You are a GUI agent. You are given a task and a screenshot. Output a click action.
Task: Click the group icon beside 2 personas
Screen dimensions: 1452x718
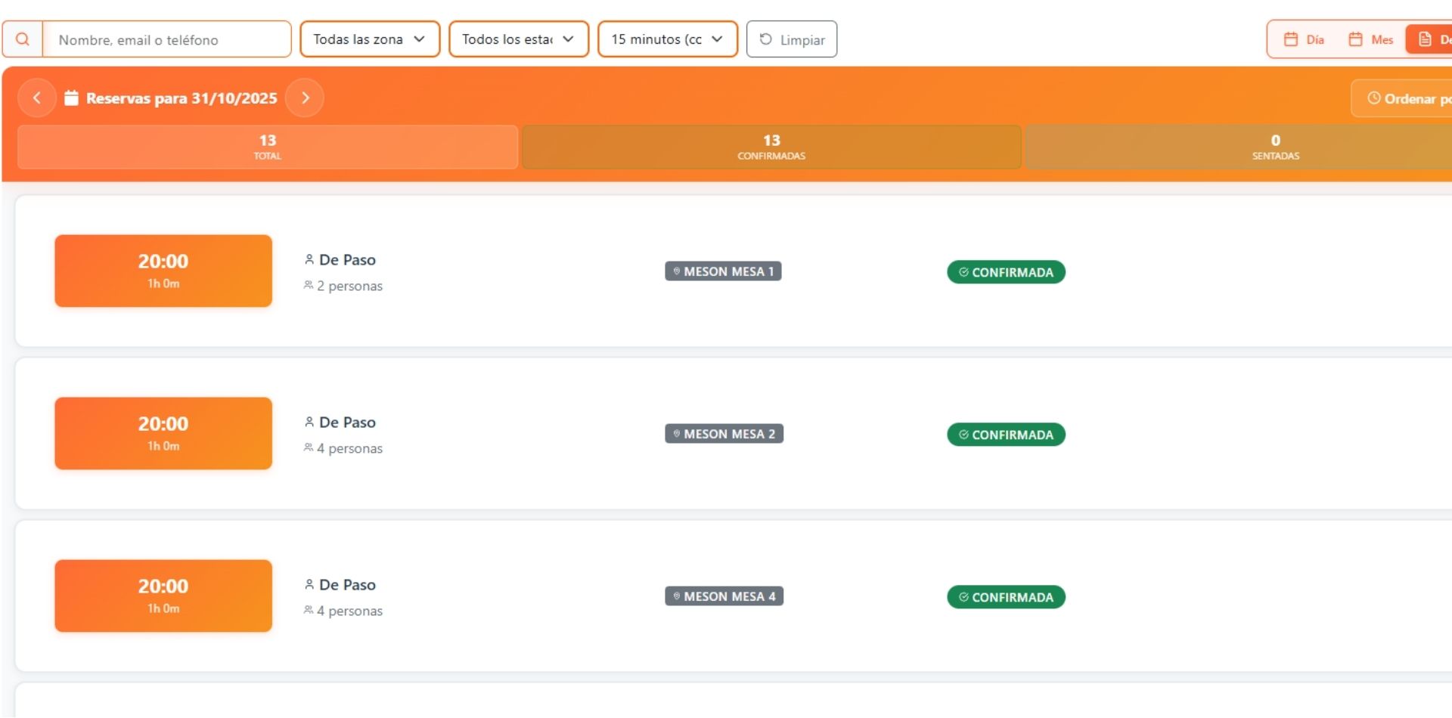point(309,286)
